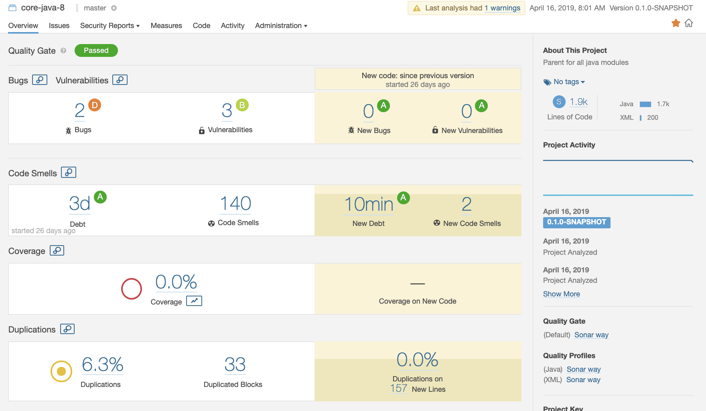Click the New Bugs A rating badge
This screenshot has width=706, height=411.
(x=383, y=106)
